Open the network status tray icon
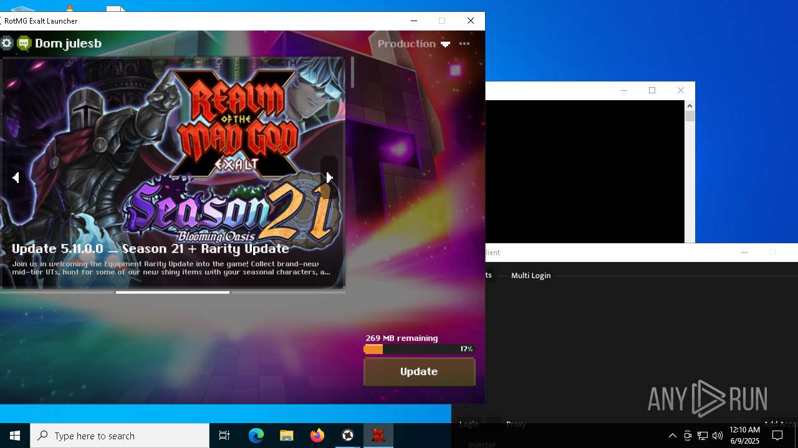 click(x=702, y=436)
